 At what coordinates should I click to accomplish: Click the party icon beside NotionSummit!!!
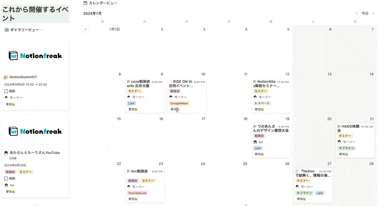[x=6, y=77]
